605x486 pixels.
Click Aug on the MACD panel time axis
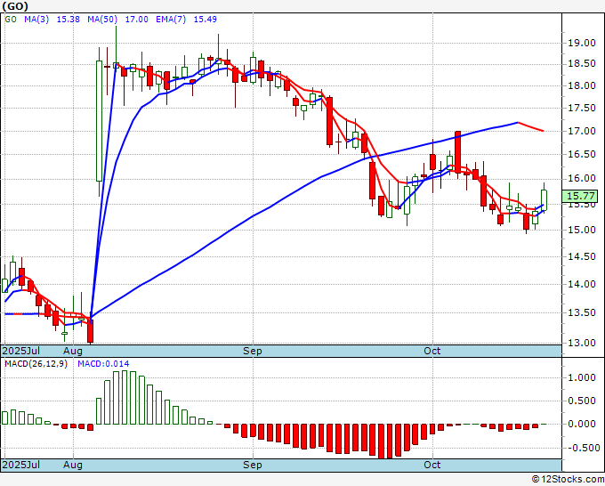[x=73, y=465]
